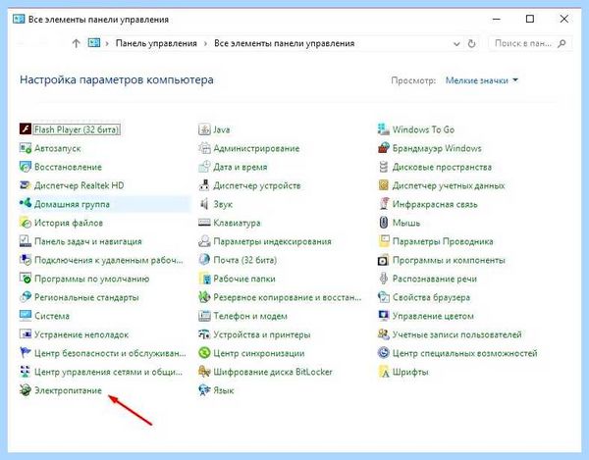This screenshot has width=589, height=460.
Task: Open Параметры Проводника link
Action: tap(443, 241)
